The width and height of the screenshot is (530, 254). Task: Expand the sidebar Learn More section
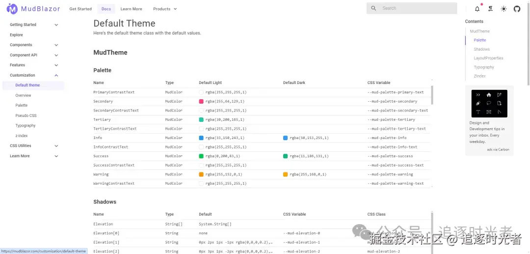pos(34,156)
